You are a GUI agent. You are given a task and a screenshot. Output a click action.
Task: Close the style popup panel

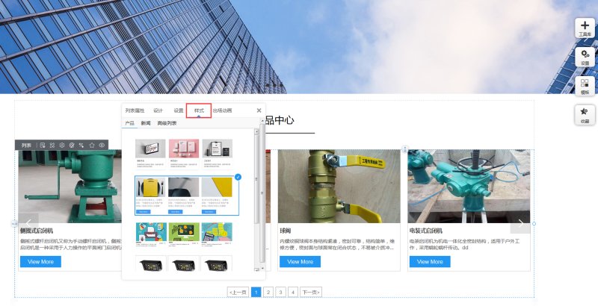pyautogui.click(x=259, y=110)
